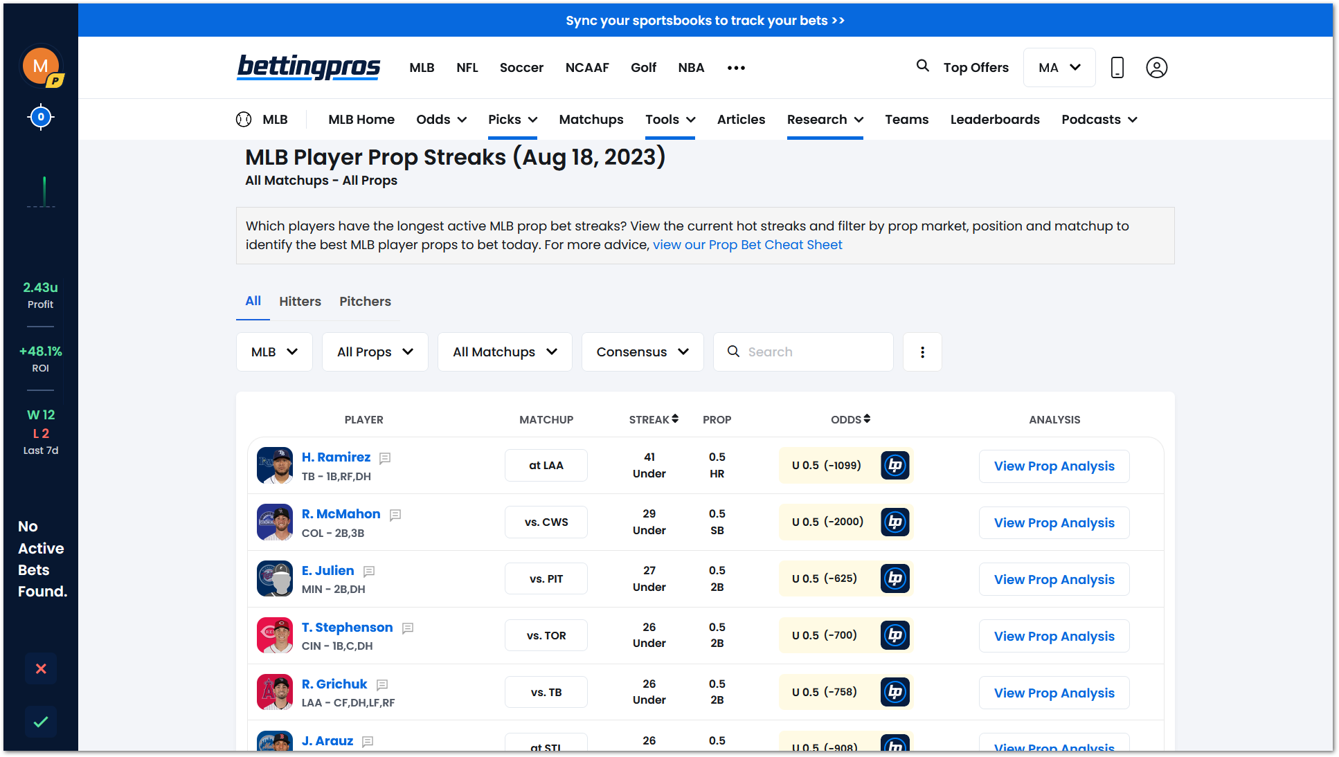This screenshot has width=1339, height=757.
Task: Click the Prop Bet Cheat Sheet link
Action: [747, 244]
